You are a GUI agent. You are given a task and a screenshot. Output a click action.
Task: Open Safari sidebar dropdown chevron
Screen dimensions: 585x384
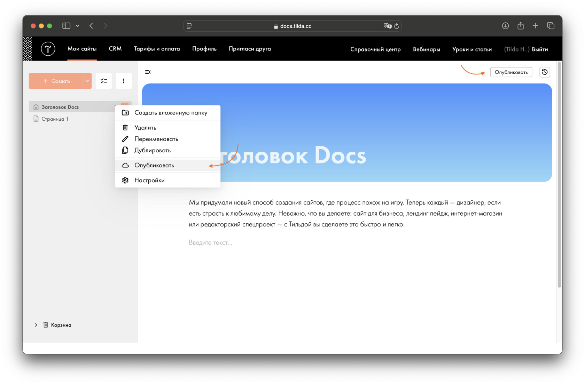77,26
